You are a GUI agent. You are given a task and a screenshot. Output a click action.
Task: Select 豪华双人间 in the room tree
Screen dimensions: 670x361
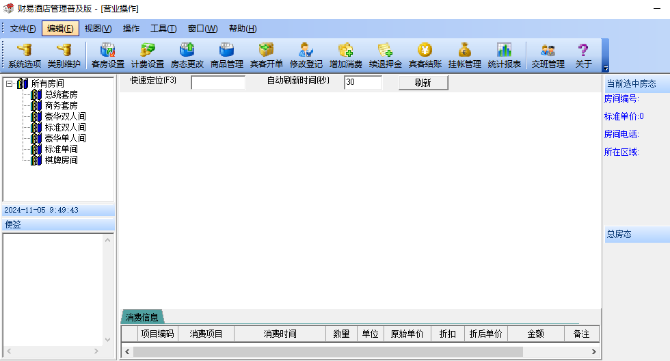[x=65, y=116]
